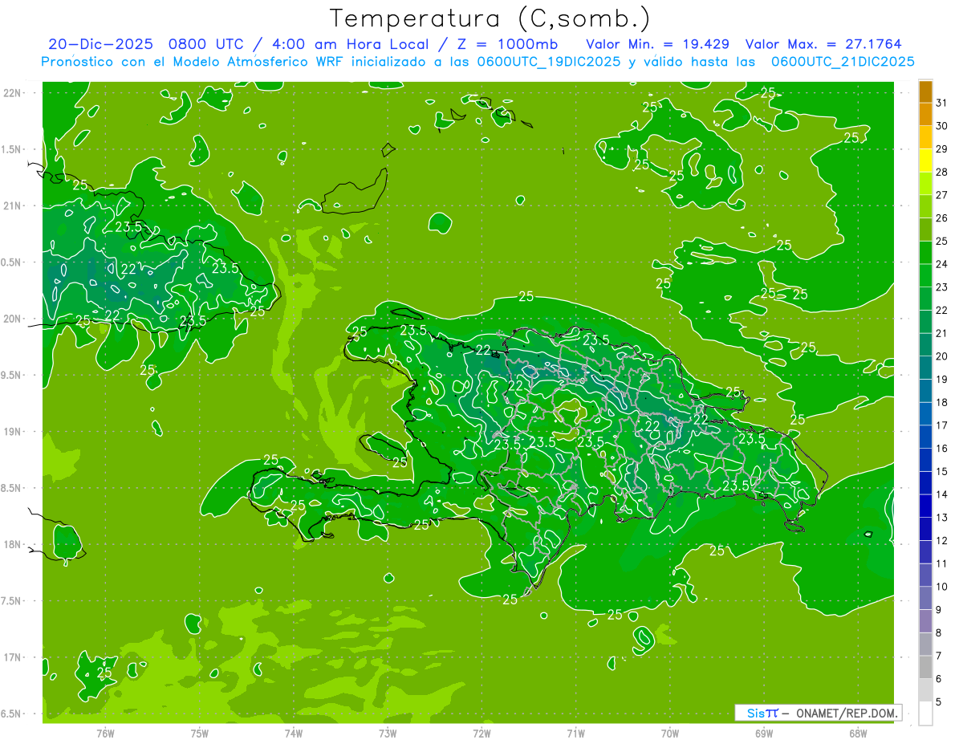Image resolution: width=963 pixels, height=744 pixels.
Task: Click the orange colorbar segment between 30 and 31
Action: click(925, 115)
